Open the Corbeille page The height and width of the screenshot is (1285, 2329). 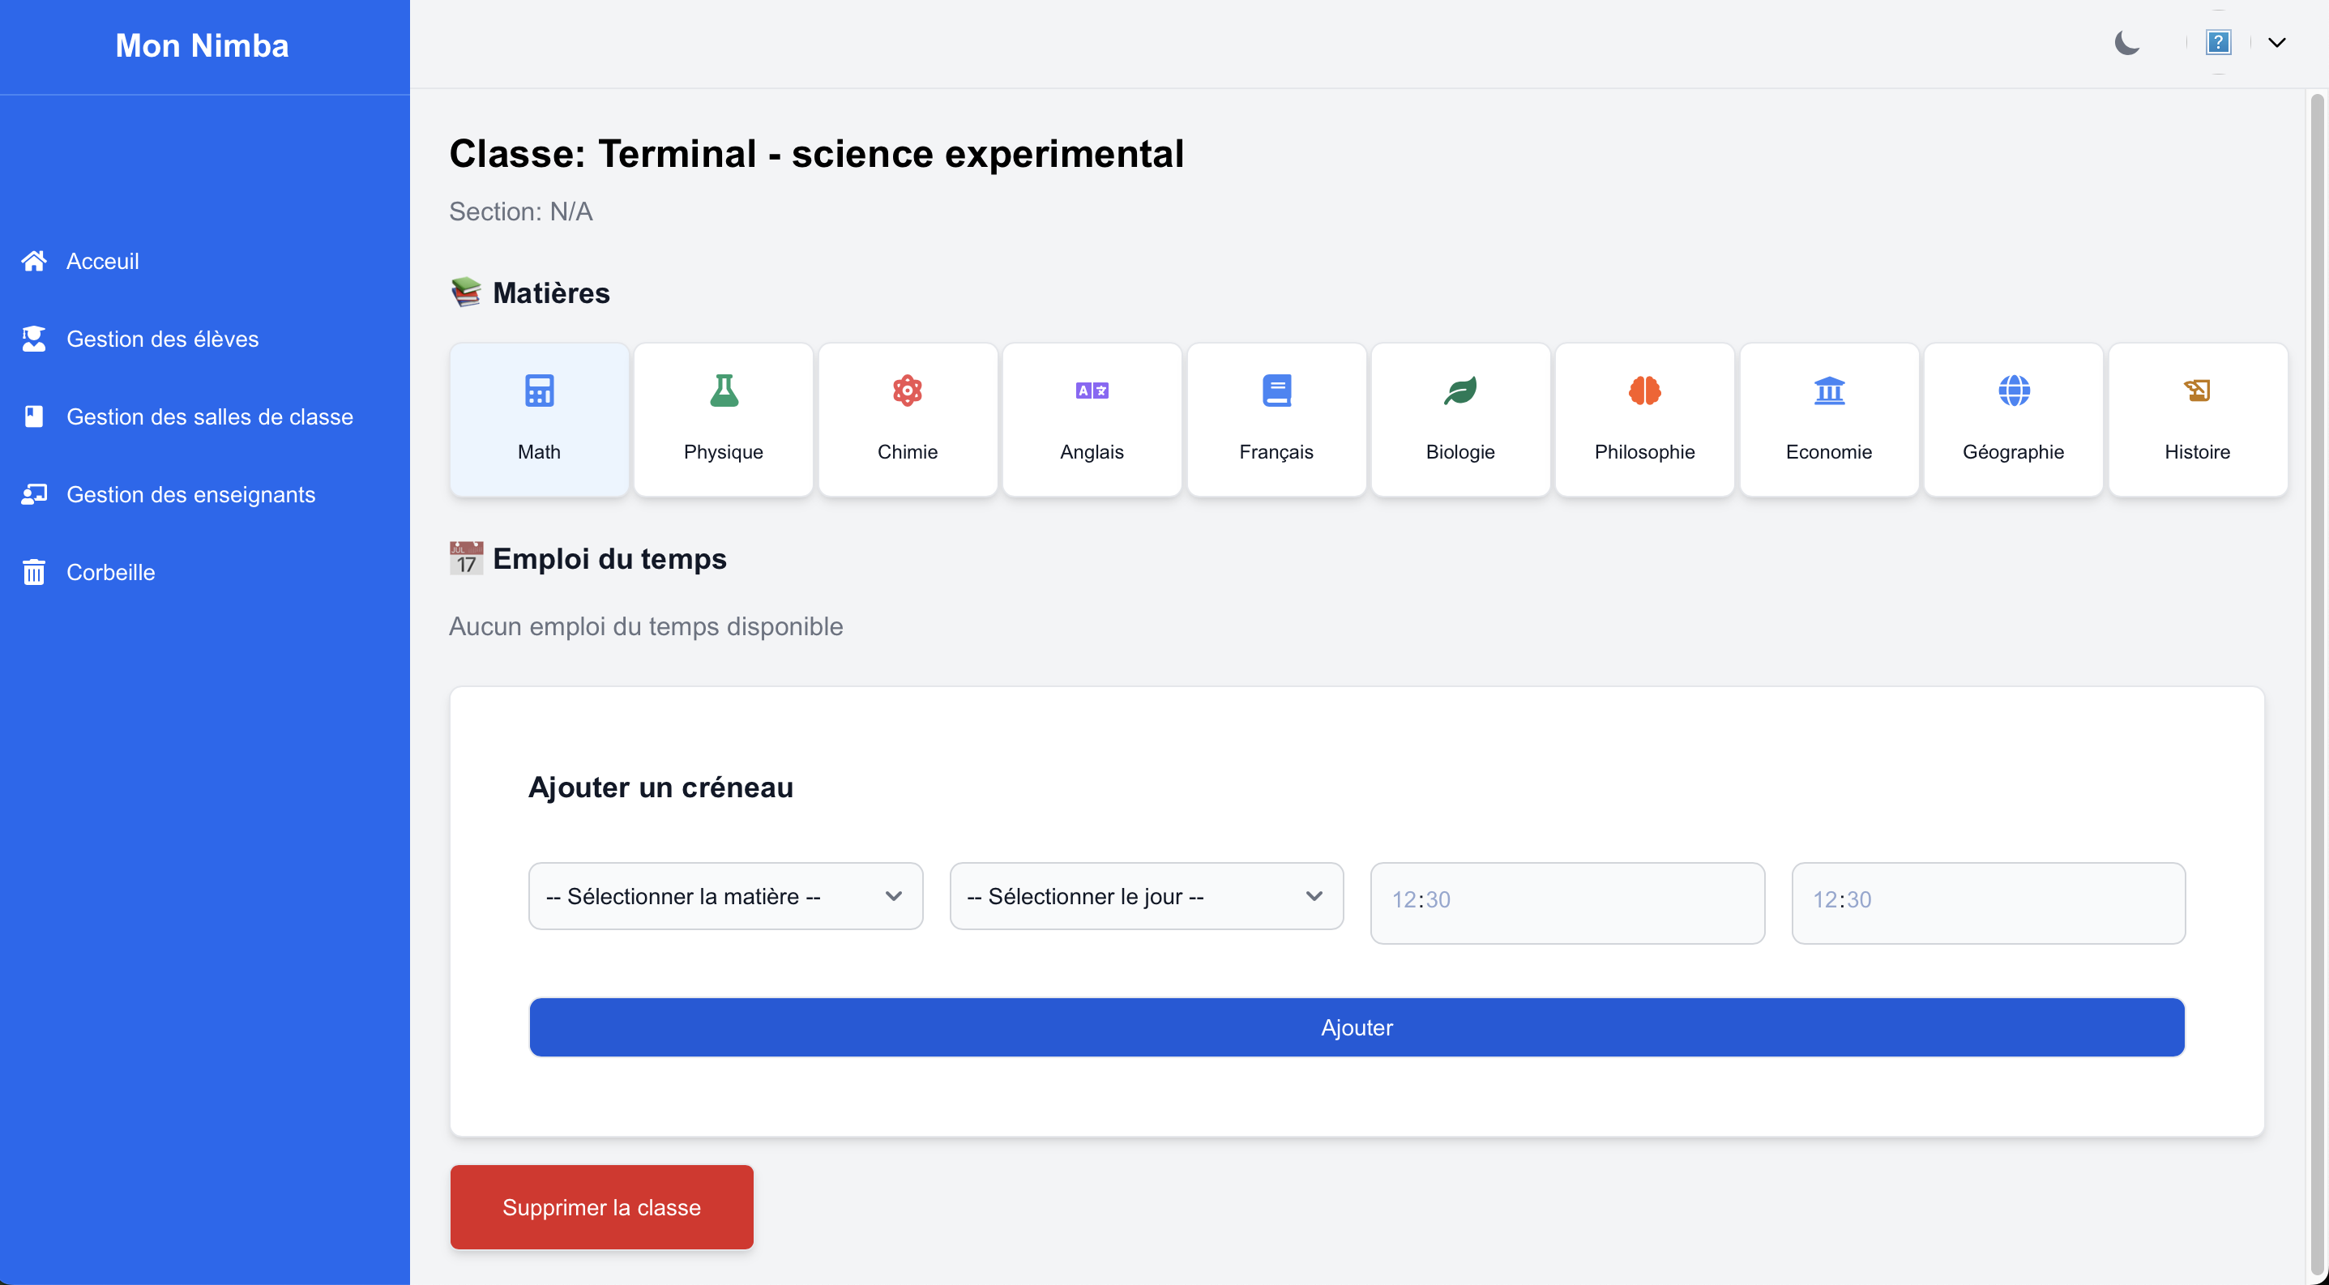[110, 572]
